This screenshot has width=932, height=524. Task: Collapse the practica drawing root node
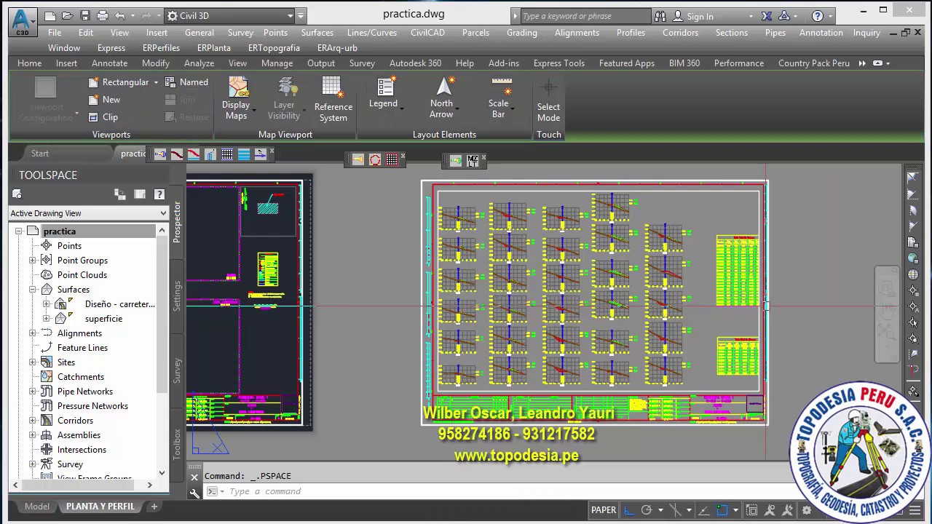[18, 231]
